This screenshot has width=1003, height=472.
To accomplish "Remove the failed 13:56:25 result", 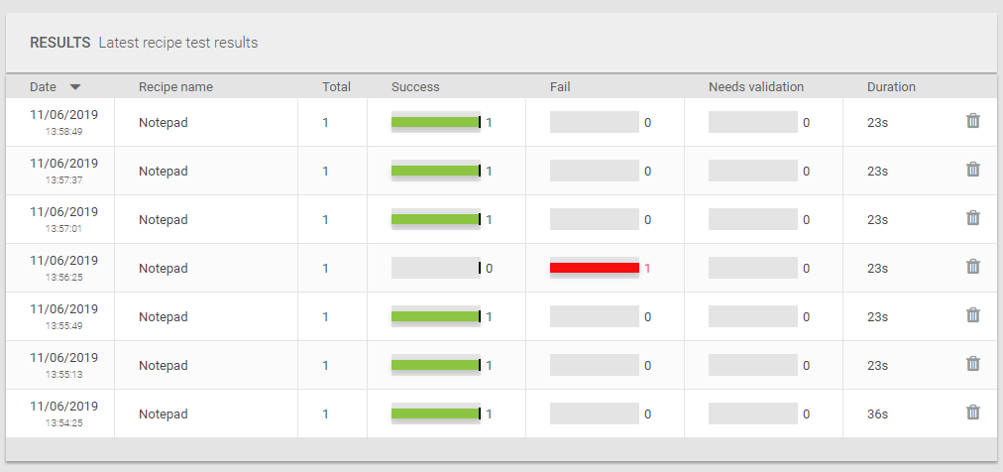I will pos(973,266).
